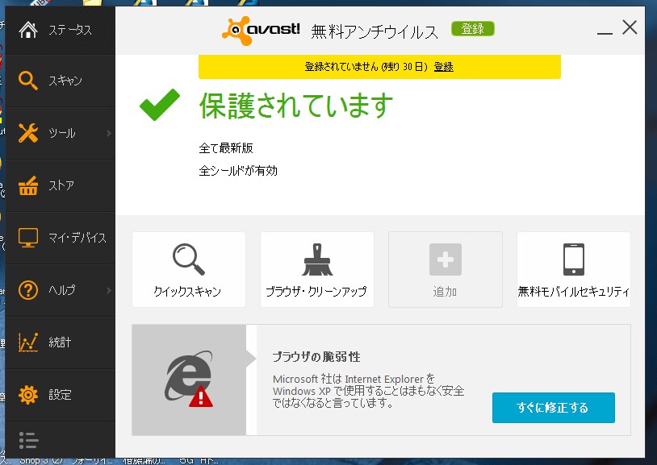Click the Microsoft Internet Explorer warning description

click(x=368, y=391)
